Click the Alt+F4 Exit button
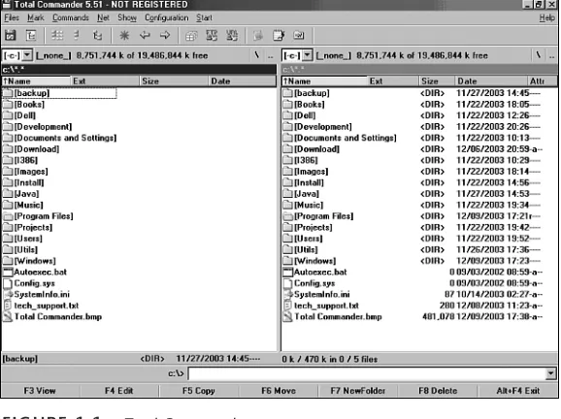This screenshot has width=561, height=419. point(517,391)
